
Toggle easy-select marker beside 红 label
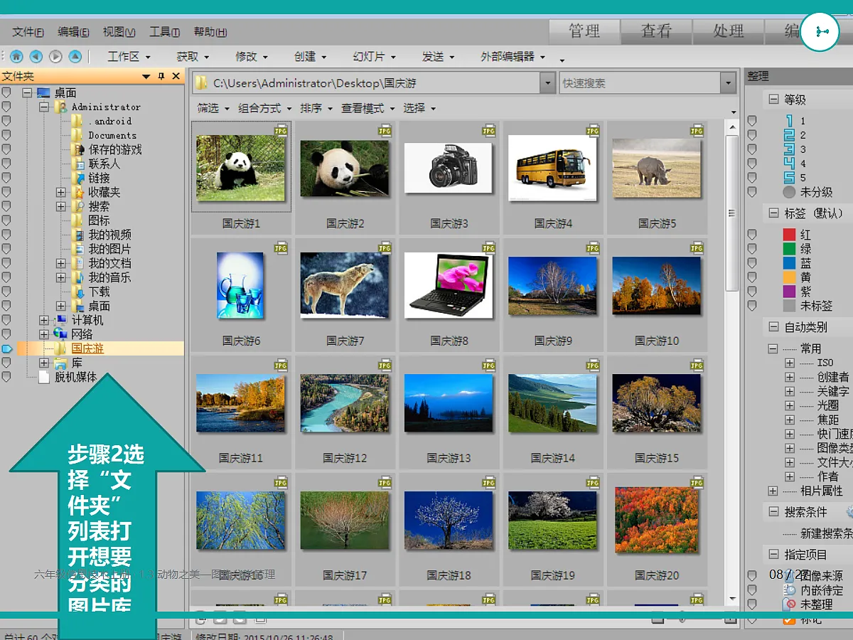752,235
